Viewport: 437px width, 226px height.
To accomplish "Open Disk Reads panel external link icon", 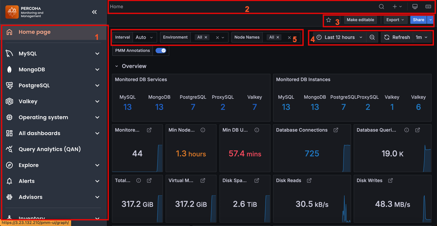I will tap(309, 181).
